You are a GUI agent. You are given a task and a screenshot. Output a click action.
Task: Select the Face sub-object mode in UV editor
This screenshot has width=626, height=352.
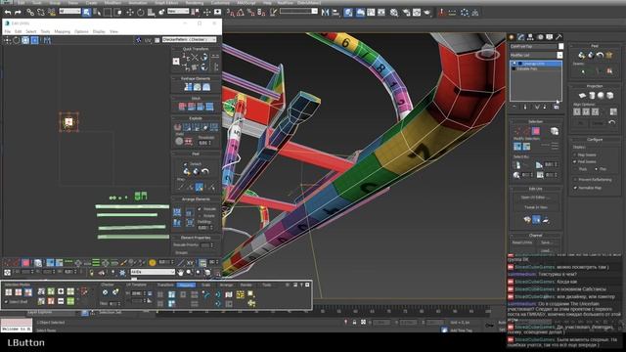coord(25,262)
